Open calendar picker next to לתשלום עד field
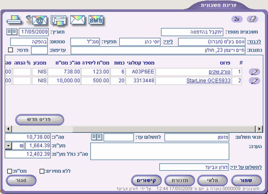The image size is (268, 194). click(x=97, y=137)
